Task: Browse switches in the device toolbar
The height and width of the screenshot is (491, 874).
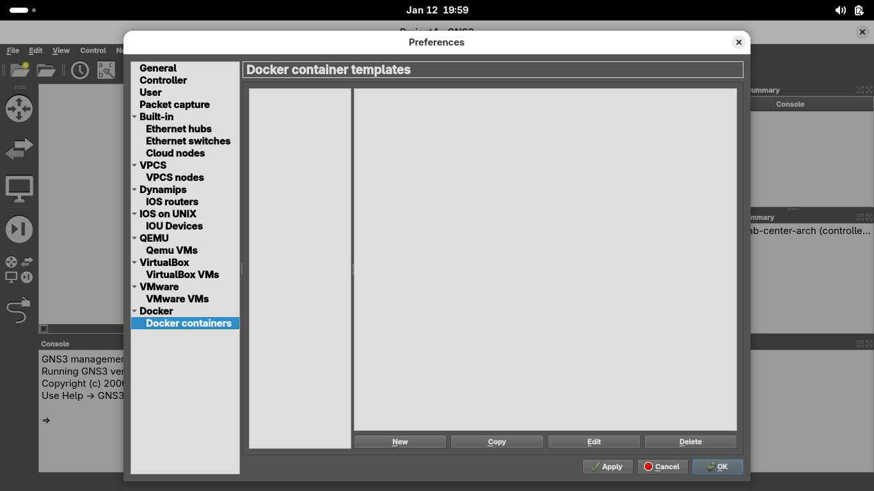Action: coord(19,148)
